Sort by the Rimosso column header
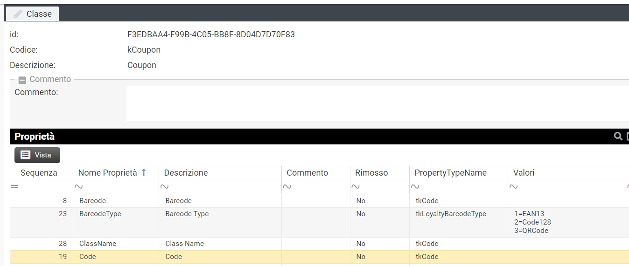Screen dimensions: 629x266 pos(371,173)
